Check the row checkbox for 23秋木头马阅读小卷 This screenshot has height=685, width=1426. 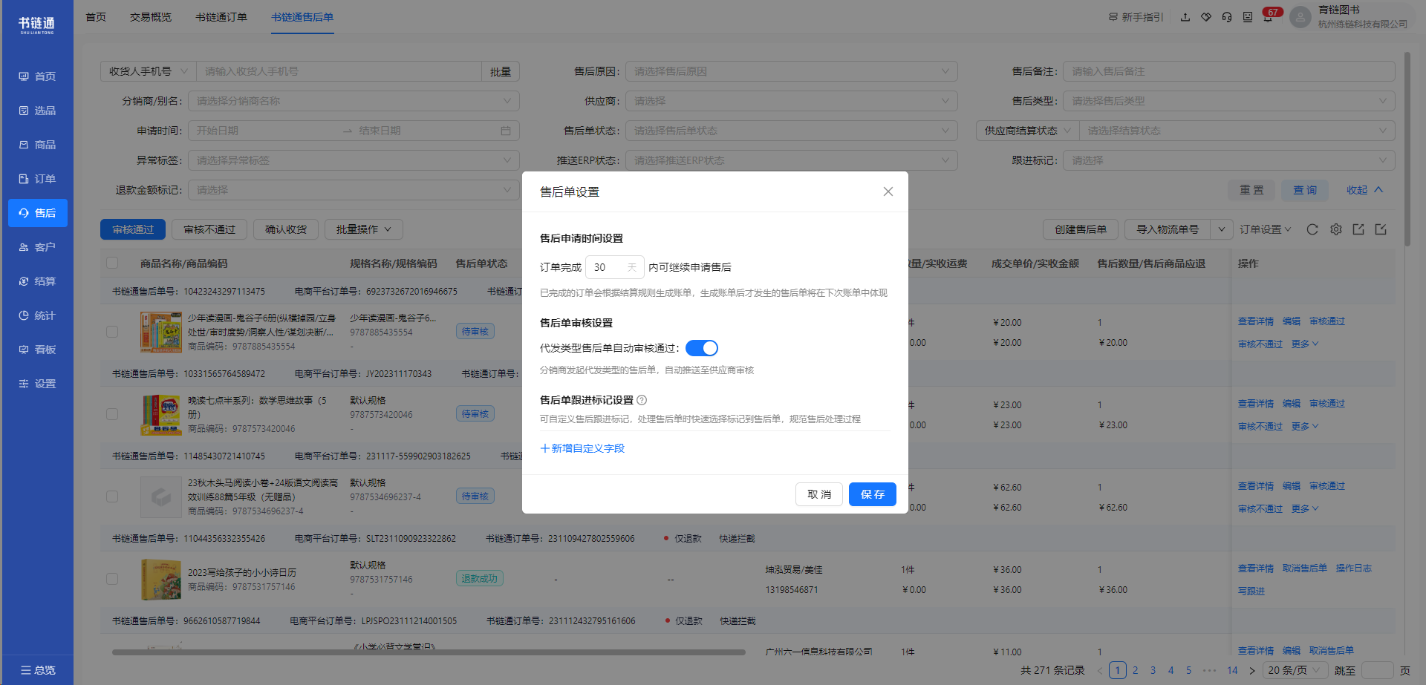point(112,496)
